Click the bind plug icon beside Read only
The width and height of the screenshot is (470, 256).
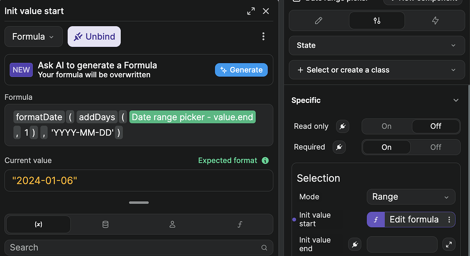(x=342, y=126)
